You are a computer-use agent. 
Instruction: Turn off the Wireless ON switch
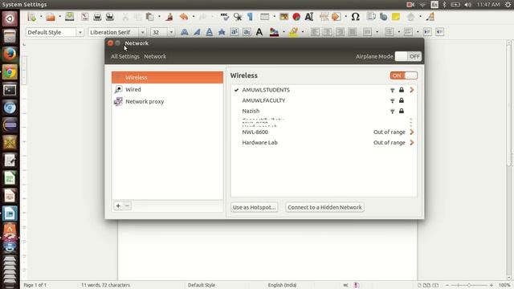pyautogui.click(x=403, y=75)
